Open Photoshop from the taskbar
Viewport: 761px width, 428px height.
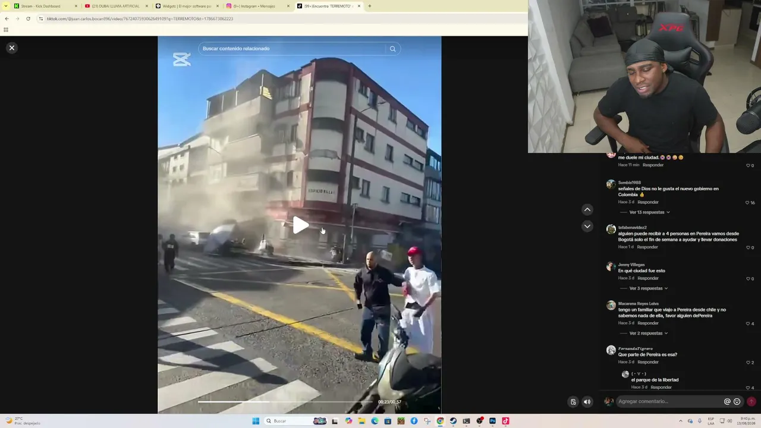(492, 421)
